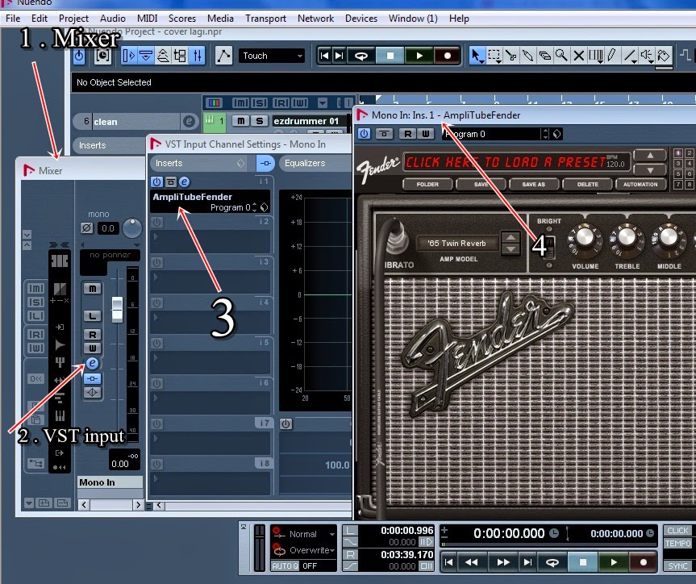Select the Equalizers section header

coord(315,163)
